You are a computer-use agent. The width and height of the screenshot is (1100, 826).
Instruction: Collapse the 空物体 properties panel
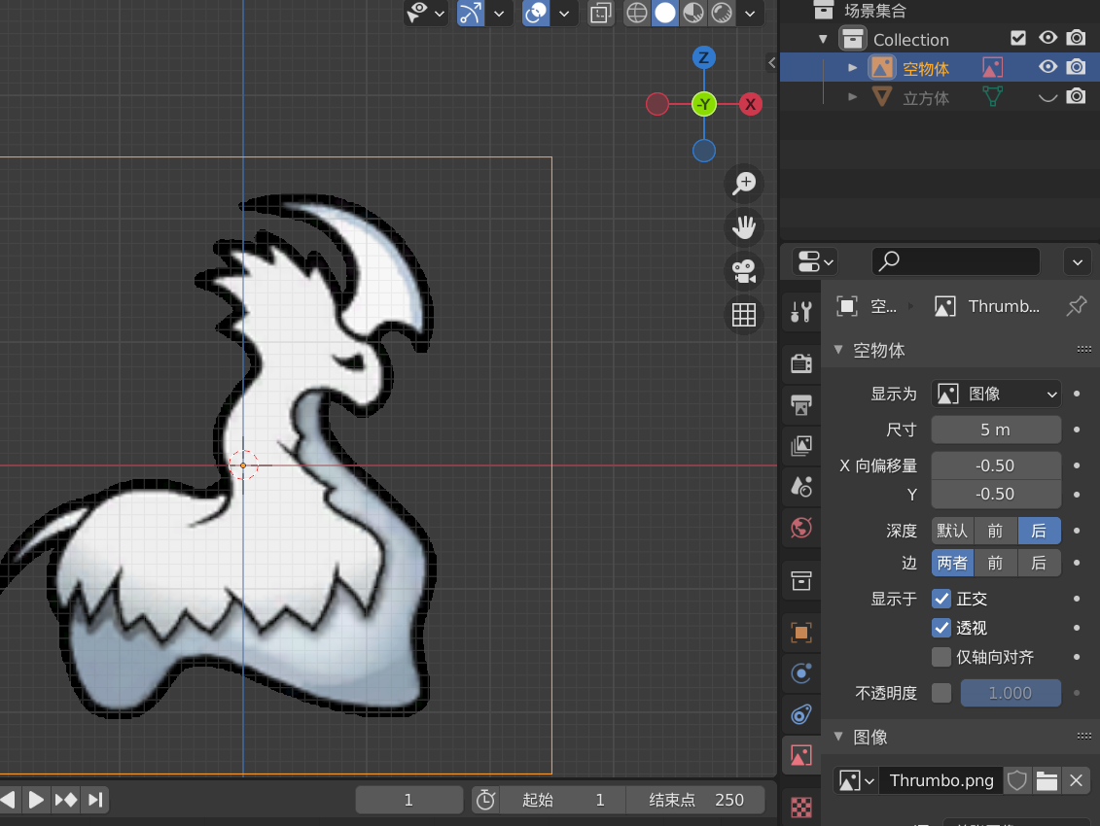(838, 349)
